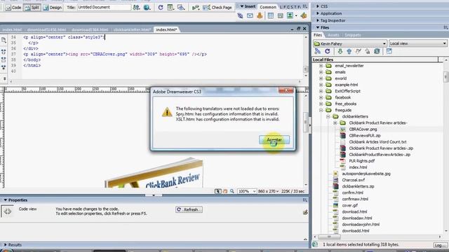Select cover.gif file
The image size is (449, 252).
349,205
